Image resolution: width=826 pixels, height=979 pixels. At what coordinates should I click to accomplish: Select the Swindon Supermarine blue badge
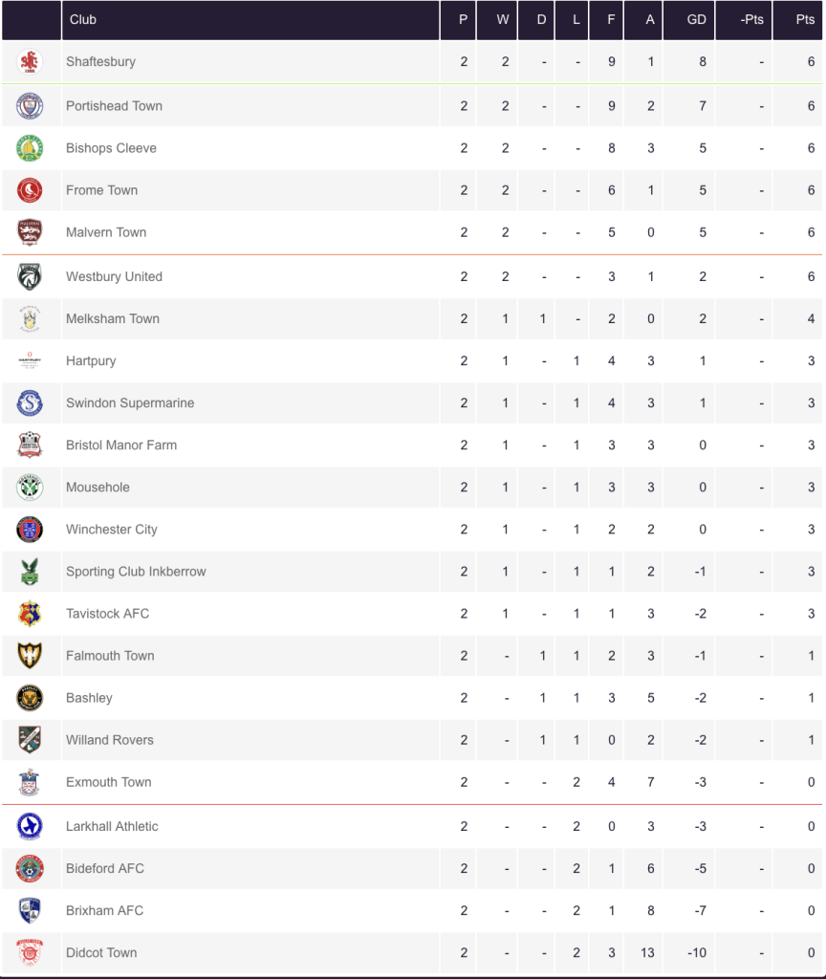click(30, 402)
